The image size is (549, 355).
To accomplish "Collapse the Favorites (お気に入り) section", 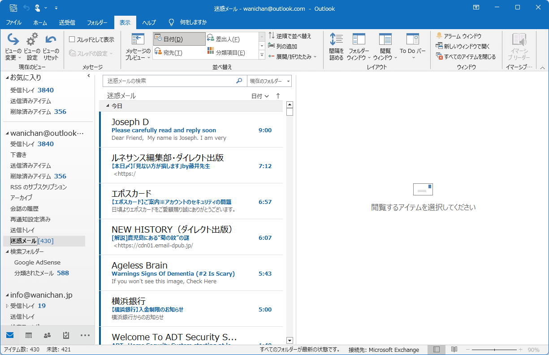I will coord(7,78).
